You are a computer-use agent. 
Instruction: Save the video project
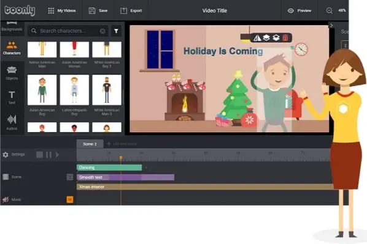click(98, 11)
